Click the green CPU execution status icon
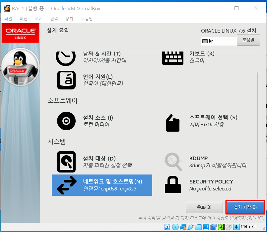 [x=221, y=227]
